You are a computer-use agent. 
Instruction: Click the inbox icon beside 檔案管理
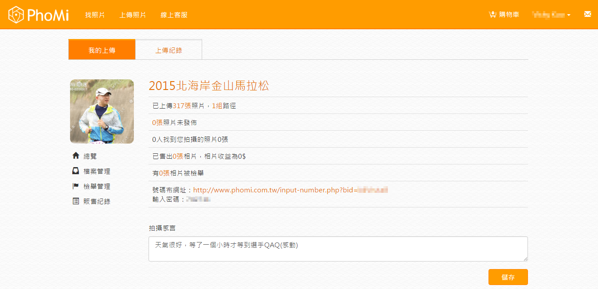tap(76, 171)
